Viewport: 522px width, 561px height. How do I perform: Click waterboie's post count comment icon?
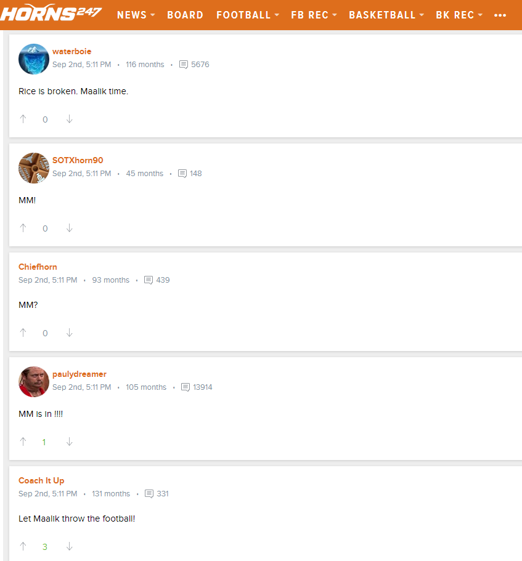[183, 65]
